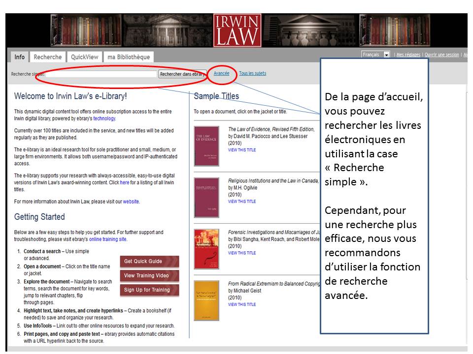Click VIEW THIS TITLE under Law of Evidence

click(242, 150)
